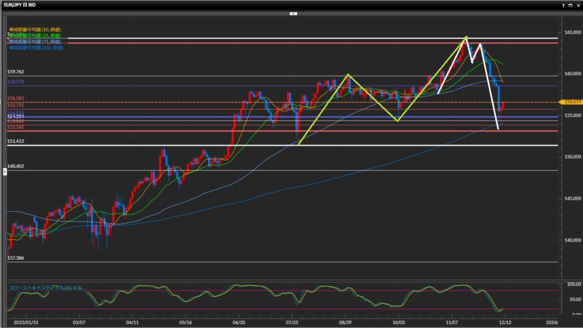Click the help question mark icon
This screenshot has height=328, width=583.
tap(563, 5)
